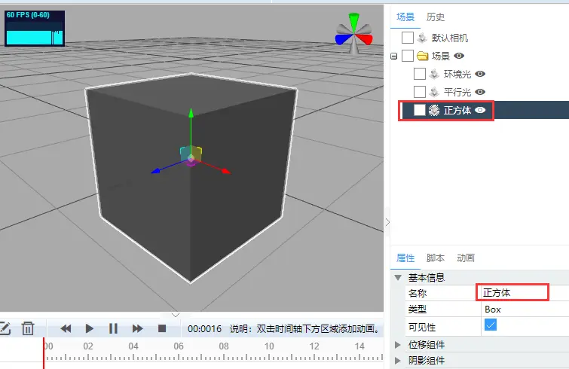Pause the animation playback
Screen dimensions: 569x369
tap(114, 328)
